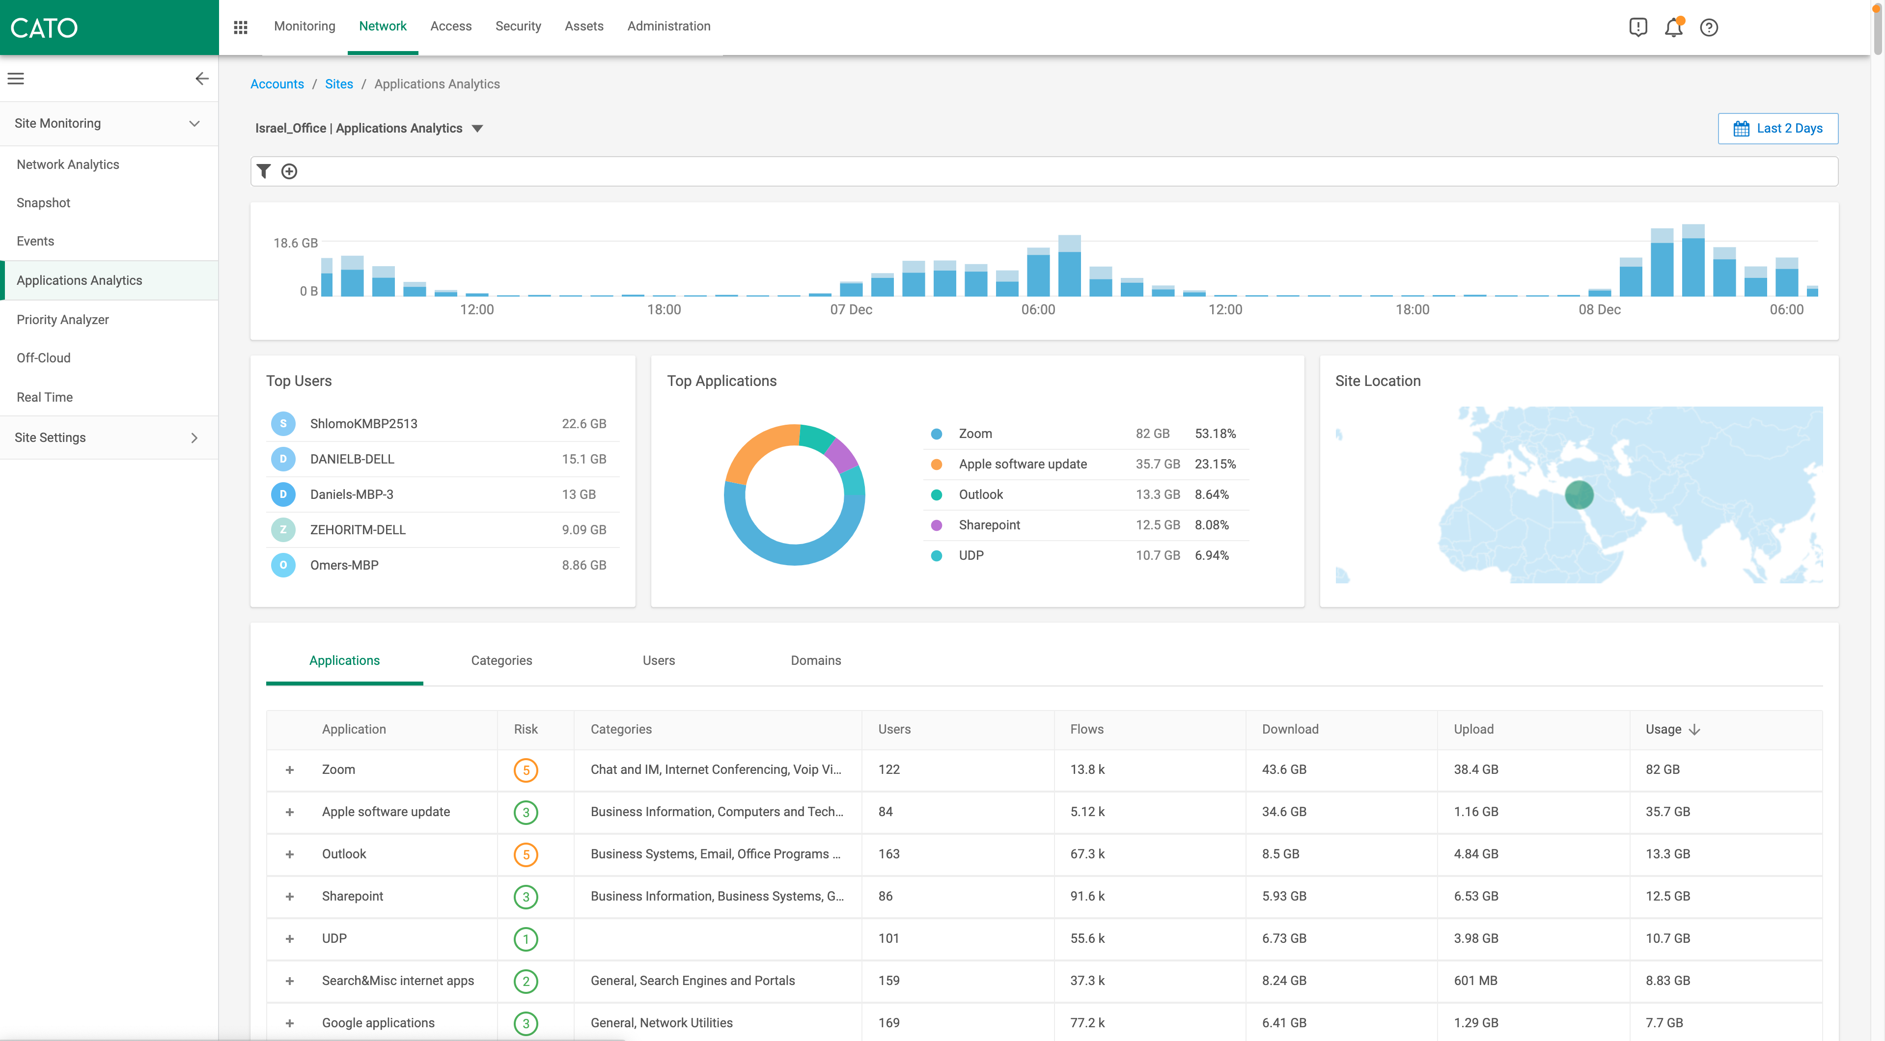Viewport: 1885px width, 1041px height.
Task: Open the Security top menu
Action: pos(517,27)
